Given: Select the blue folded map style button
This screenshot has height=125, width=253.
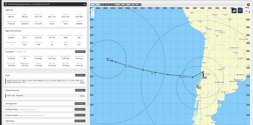Looking at the screenshot, I should point(240,11).
